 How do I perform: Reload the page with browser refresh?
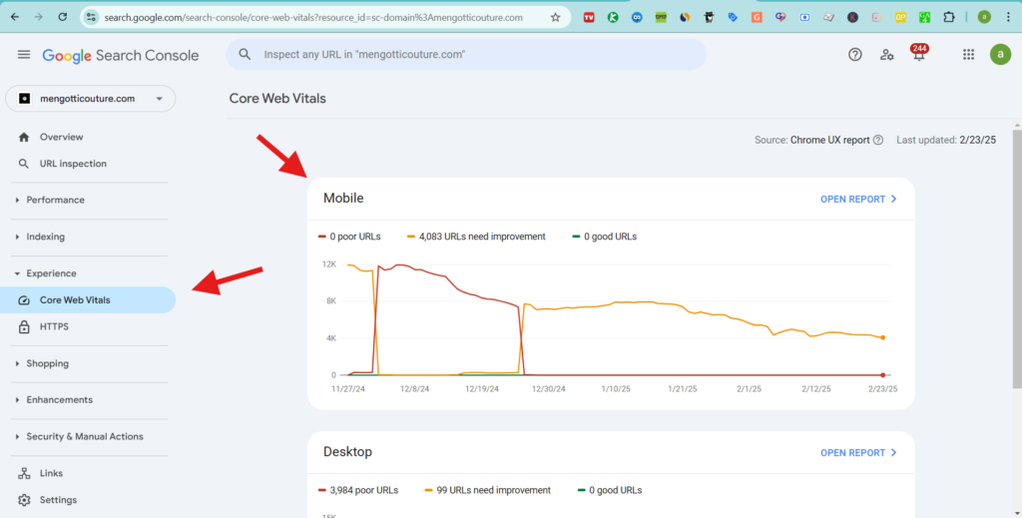tap(63, 17)
